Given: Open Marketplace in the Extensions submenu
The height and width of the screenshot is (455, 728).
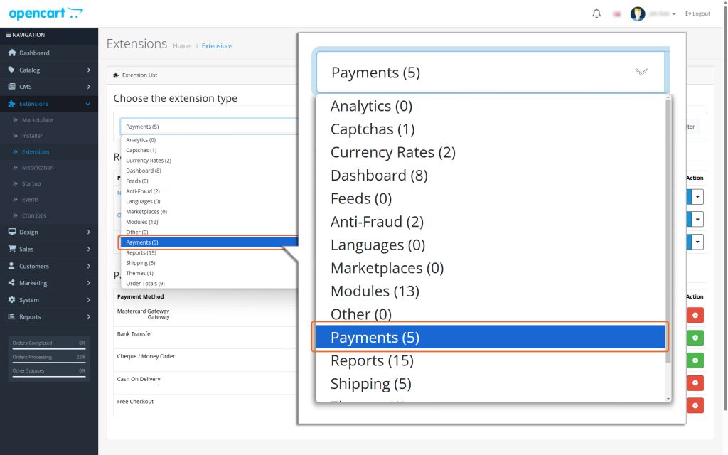Looking at the screenshot, I should (x=38, y=119).
